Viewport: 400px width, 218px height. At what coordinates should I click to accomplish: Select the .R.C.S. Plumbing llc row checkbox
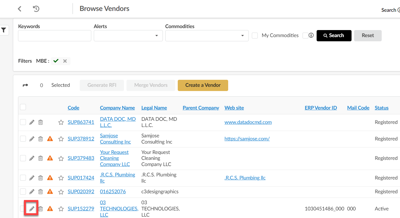(x=23, y=178)
